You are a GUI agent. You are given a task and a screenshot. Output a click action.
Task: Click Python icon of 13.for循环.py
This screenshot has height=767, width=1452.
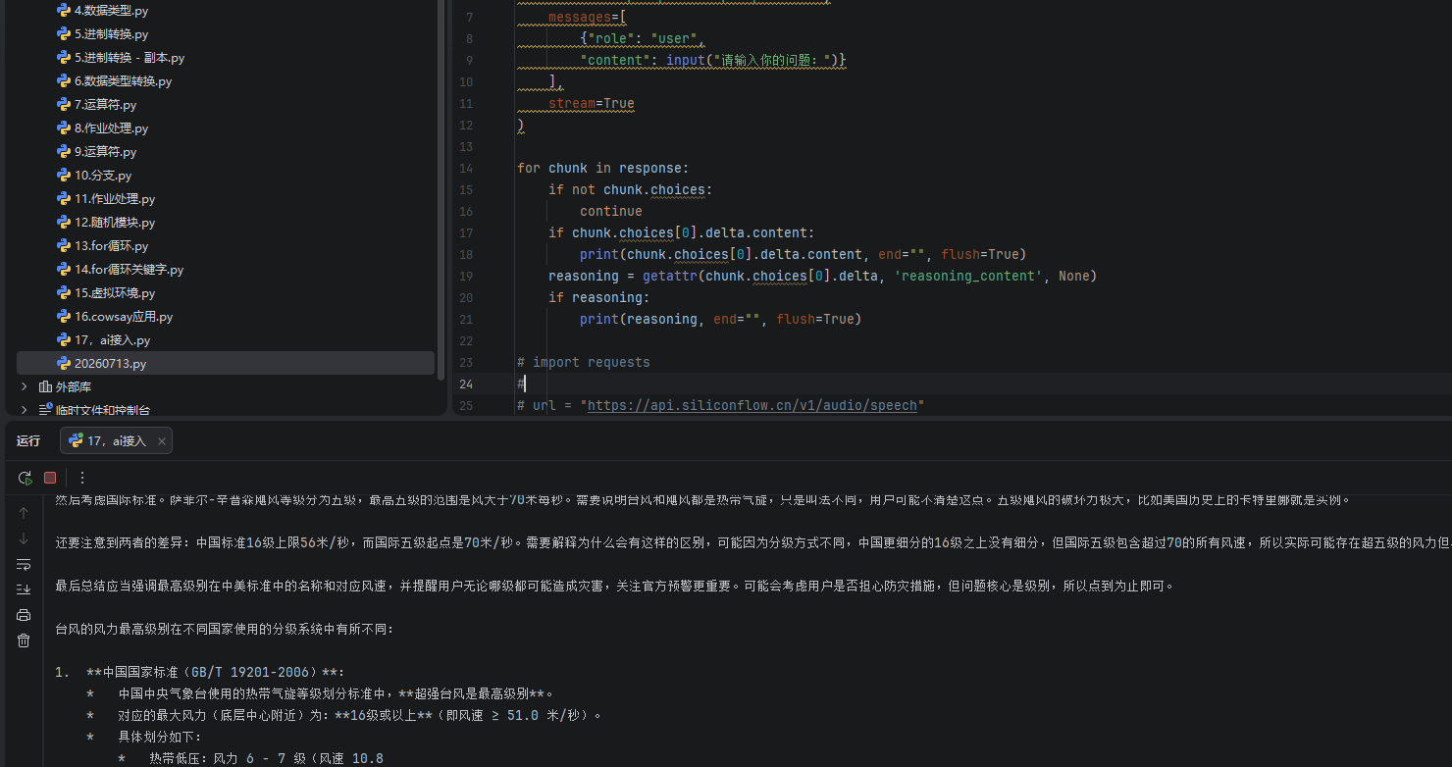tap(64, 245)
